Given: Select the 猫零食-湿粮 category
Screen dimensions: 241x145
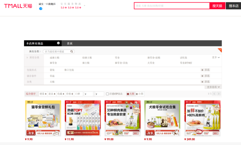Looking at the screenshot, I should point(154,58).
